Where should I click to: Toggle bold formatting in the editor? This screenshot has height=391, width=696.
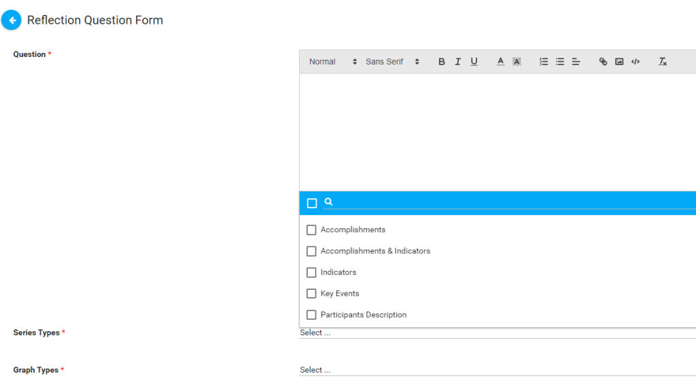(442, 61)
